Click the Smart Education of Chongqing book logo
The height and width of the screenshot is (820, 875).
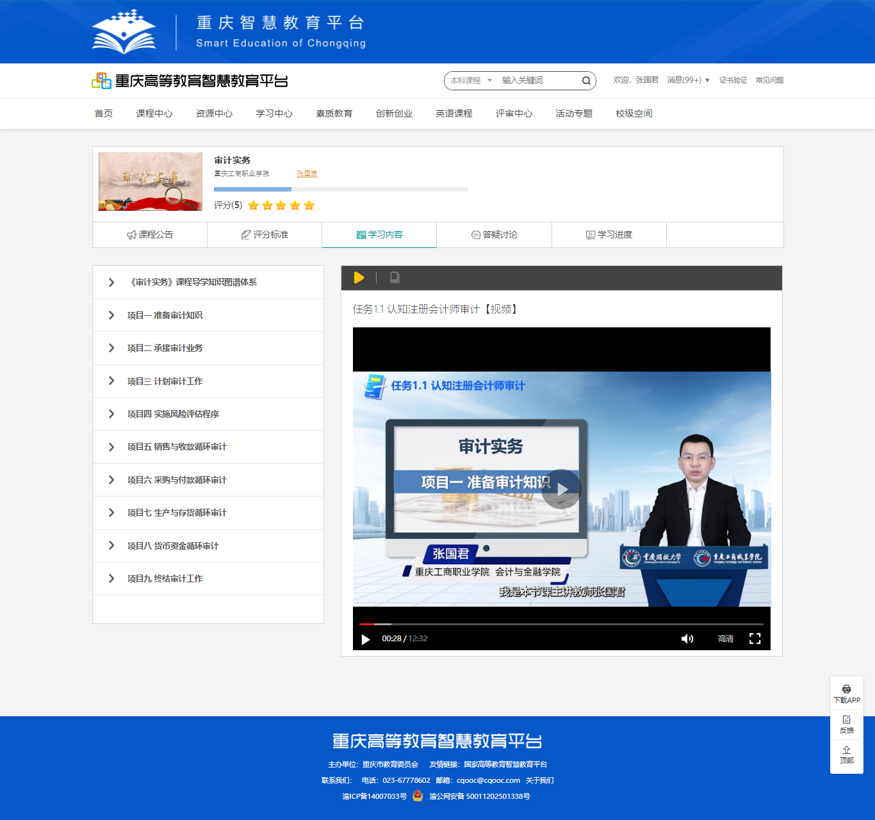tap(124, 31)
